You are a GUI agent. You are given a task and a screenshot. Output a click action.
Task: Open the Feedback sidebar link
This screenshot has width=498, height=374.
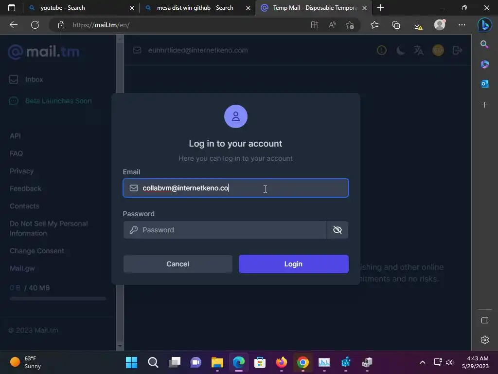[x=25, y=188]
